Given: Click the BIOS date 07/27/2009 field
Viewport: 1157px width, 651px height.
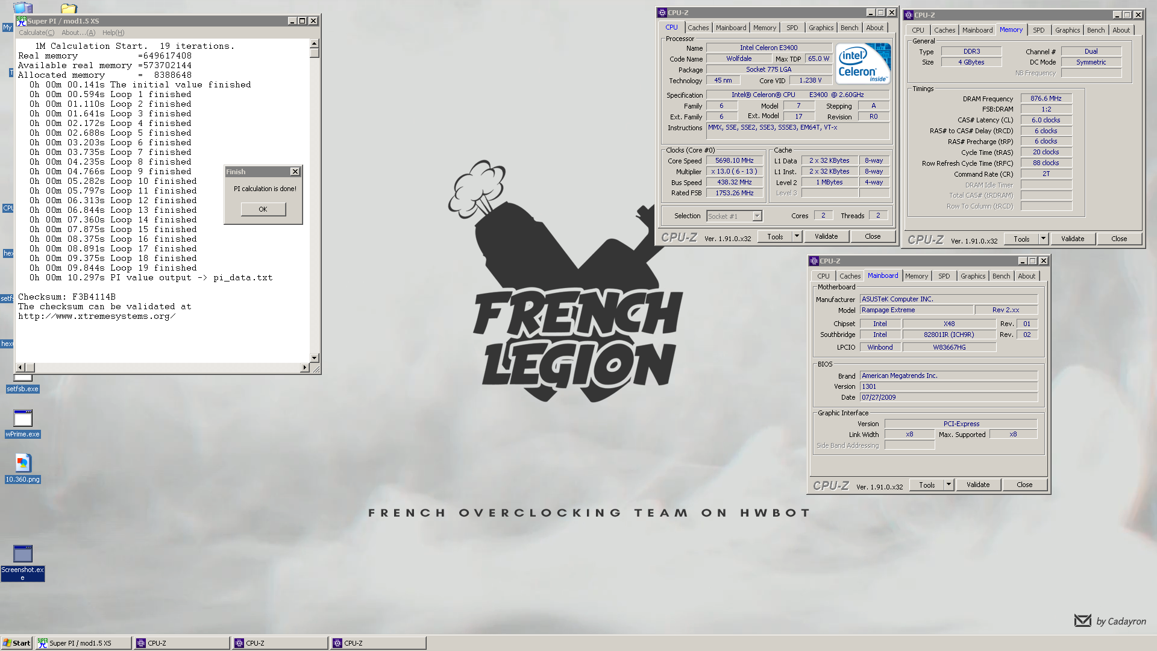Looking at the screenshot, I should [948, 397].
